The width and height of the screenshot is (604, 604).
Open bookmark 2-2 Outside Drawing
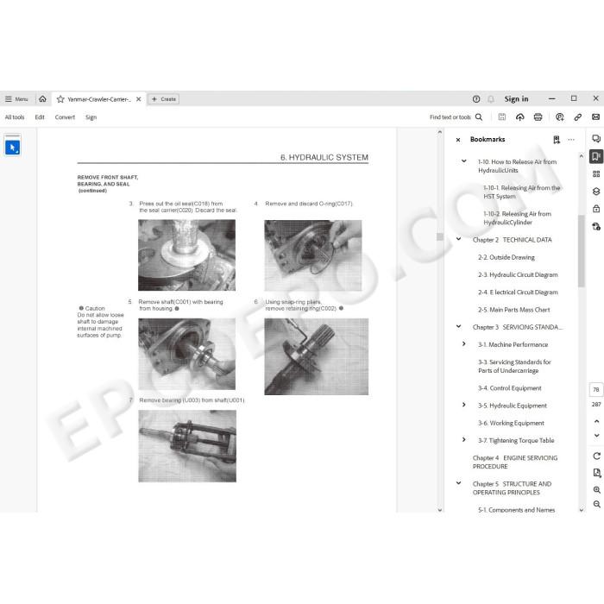click(506, 257)
